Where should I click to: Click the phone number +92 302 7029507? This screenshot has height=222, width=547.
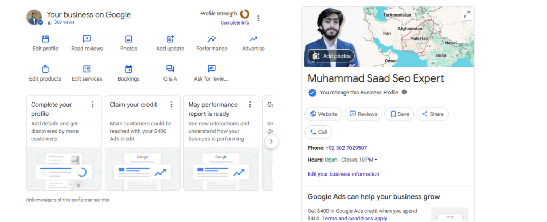point(346,148)
